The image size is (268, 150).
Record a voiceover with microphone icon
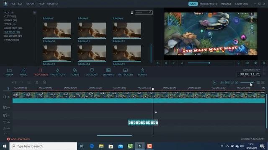pos(238,63)
